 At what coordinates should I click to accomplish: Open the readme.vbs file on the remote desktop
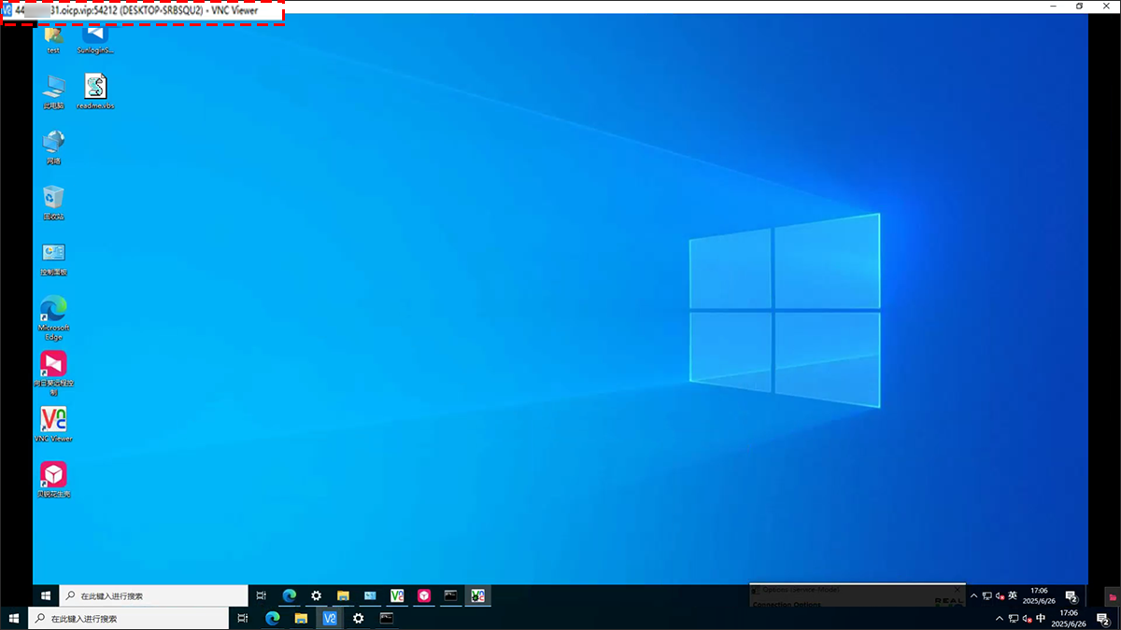tap(95, 89)
